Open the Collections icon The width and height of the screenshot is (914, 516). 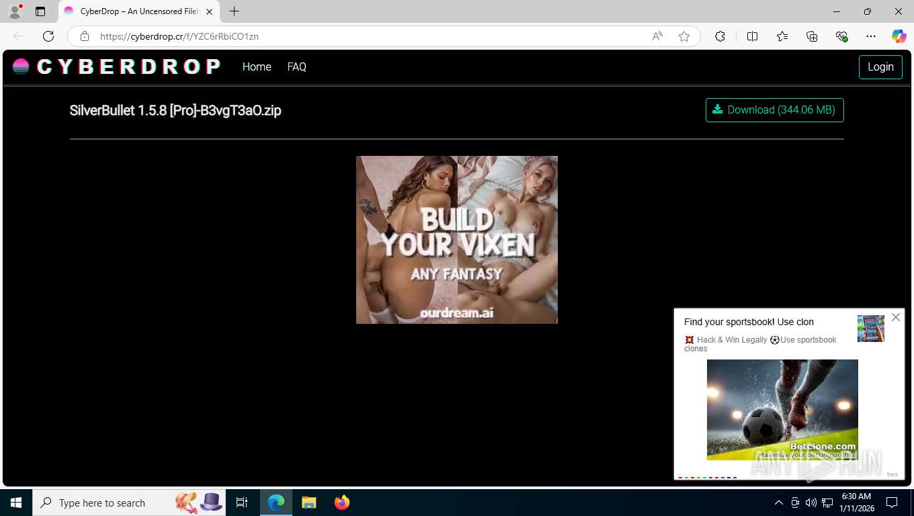tap(812, 36)
